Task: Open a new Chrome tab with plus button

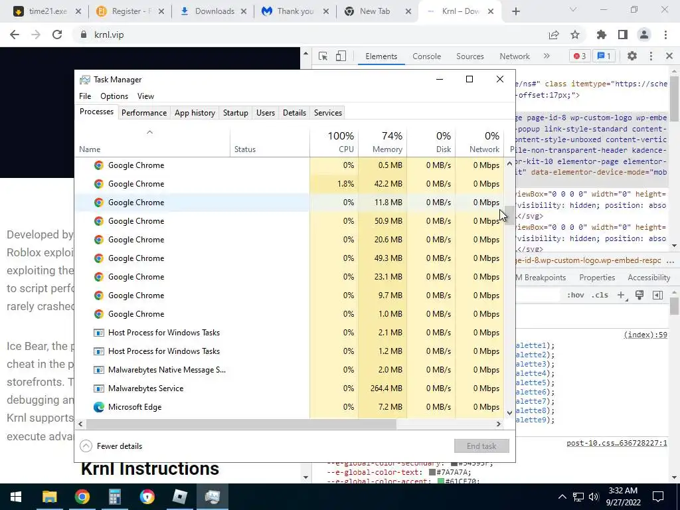Action: pos(515,11)
